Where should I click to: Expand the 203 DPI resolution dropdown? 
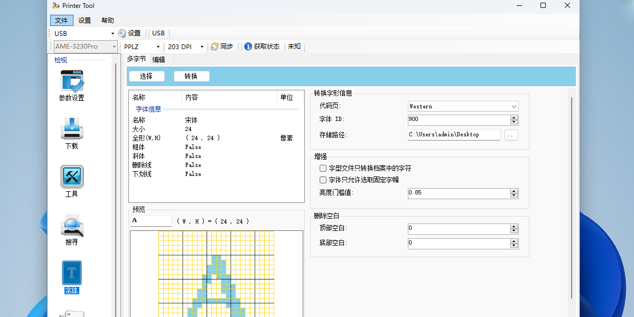coord(202,46)
